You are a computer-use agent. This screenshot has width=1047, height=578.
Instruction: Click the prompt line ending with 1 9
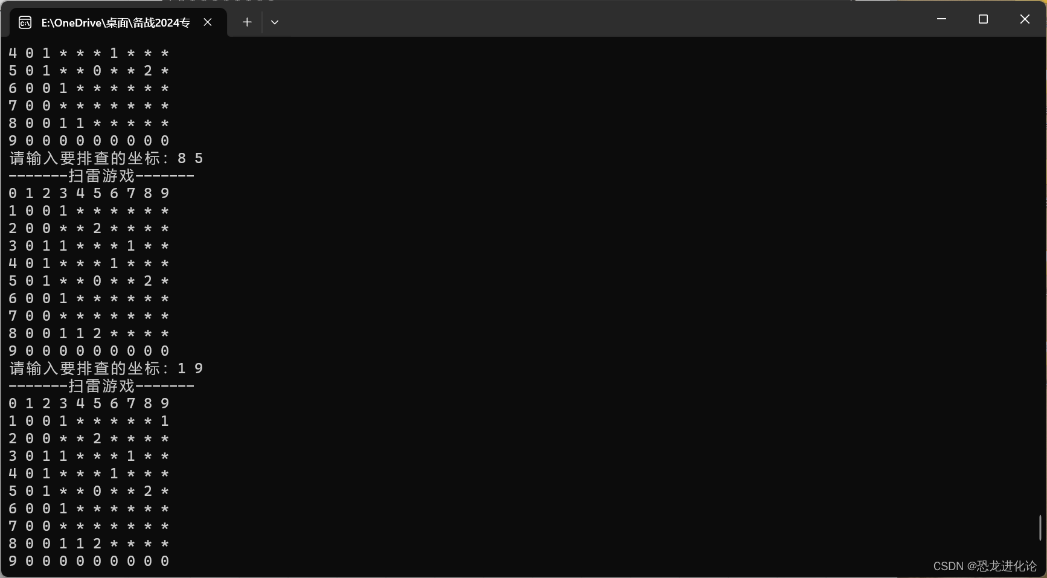pos(106,368)
